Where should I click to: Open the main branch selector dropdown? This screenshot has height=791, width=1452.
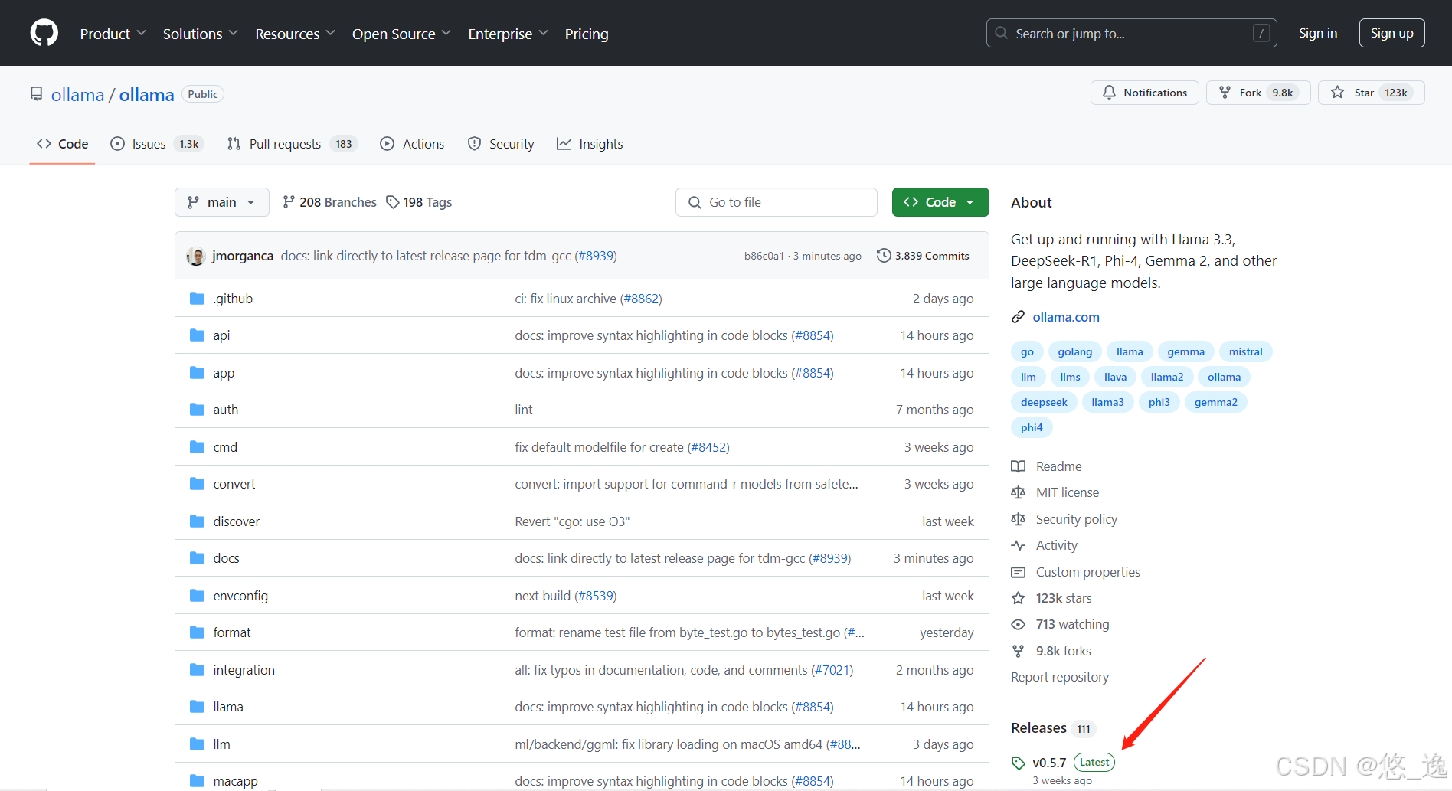point(222,202)
